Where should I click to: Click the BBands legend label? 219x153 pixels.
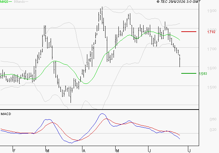click(x=20, y=2)
